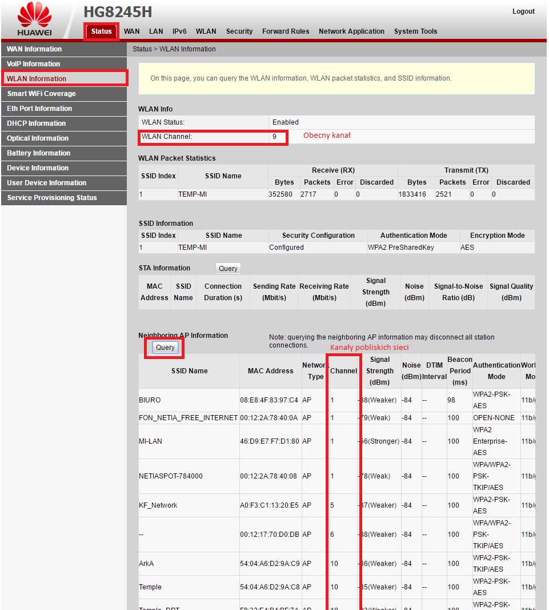Open the Status tab

click(x=102, y=31)
